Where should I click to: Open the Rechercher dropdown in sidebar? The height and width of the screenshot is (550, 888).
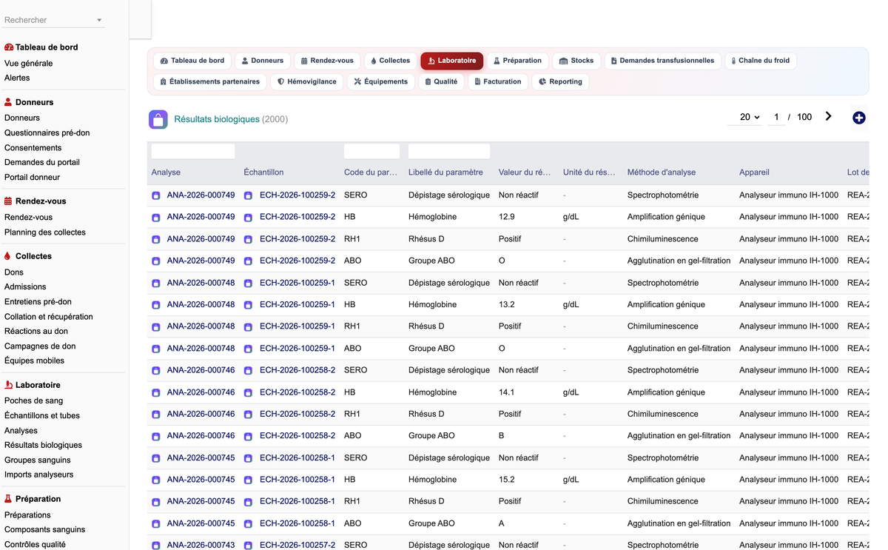pos(53,20)
